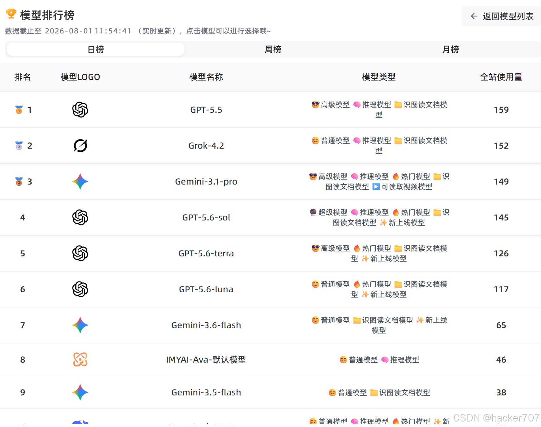Viewport: 541px width, 427px height.
Task: Select the Grok-4.2 model name
Action: pos(206,146)
